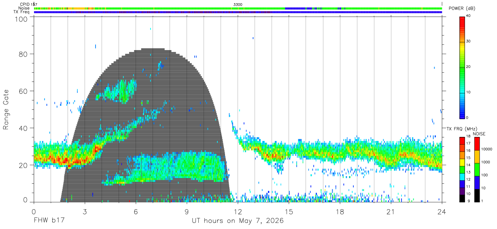This screenshot has width=497, height=229.
Task: Pick the green NOISE swatch between 100 and 1000
Action: tap(477, 169)
